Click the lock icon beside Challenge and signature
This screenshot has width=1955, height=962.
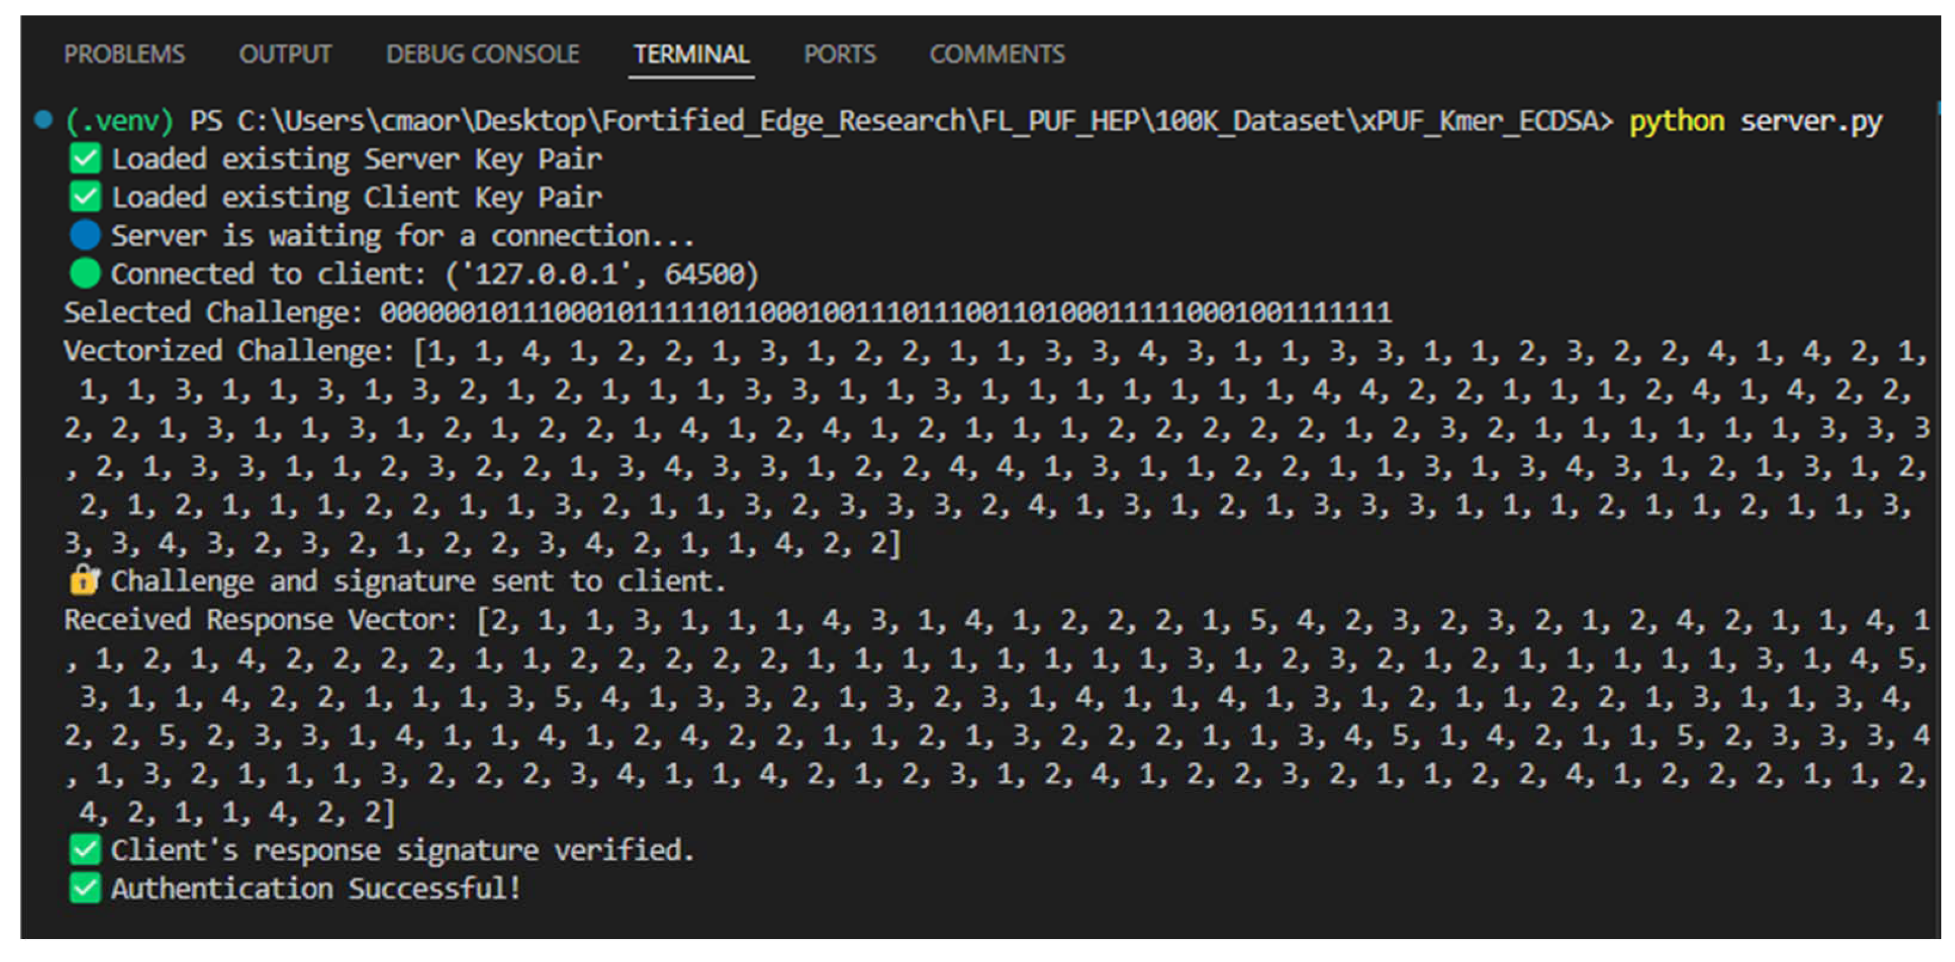(x=84, y=581)
